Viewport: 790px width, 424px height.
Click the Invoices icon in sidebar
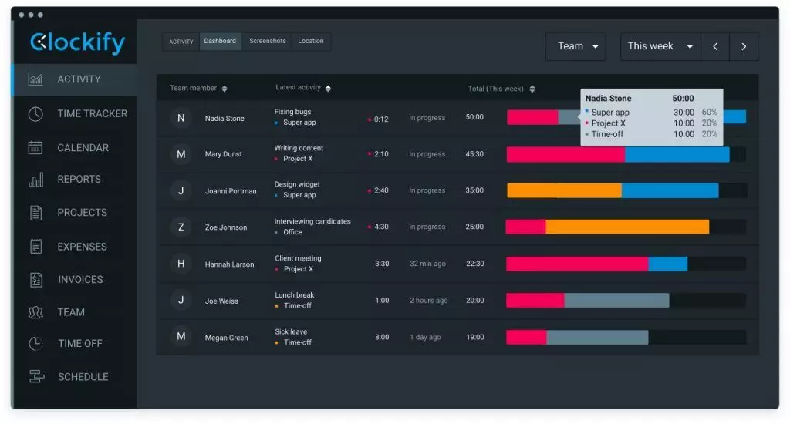point(35,280)
